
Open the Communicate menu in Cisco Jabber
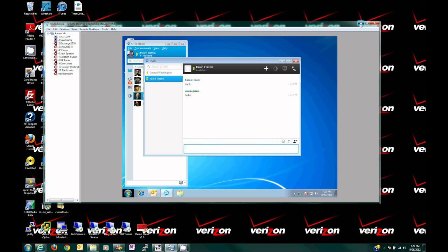click(x=143, y=48)
